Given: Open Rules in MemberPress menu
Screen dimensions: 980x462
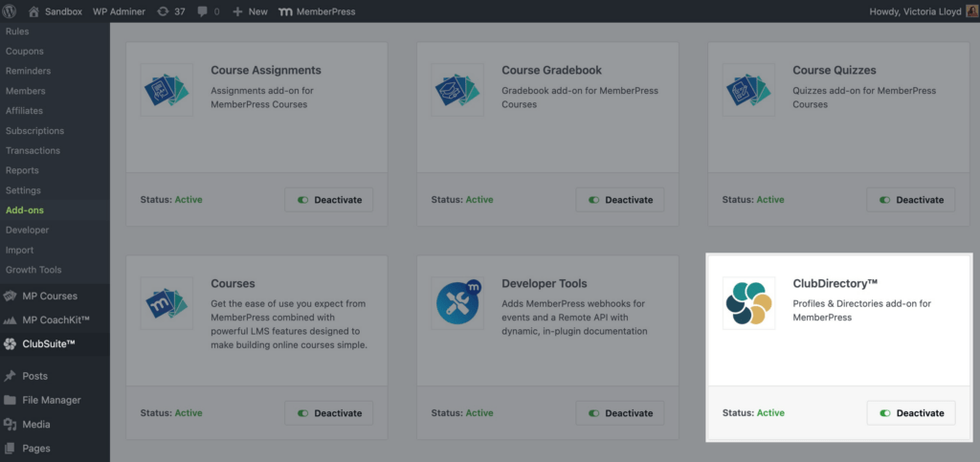Looking at the screenshot, I should point(17,32).
